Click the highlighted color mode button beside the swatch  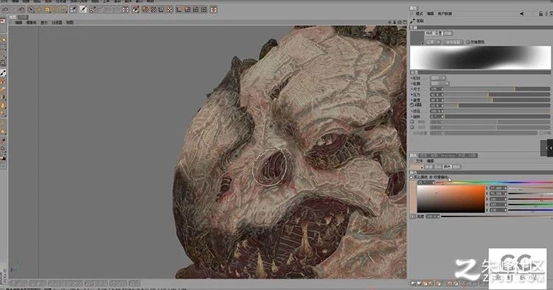click(447, 167)
